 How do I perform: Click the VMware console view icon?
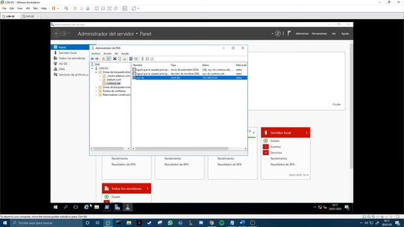coord(125,8)
